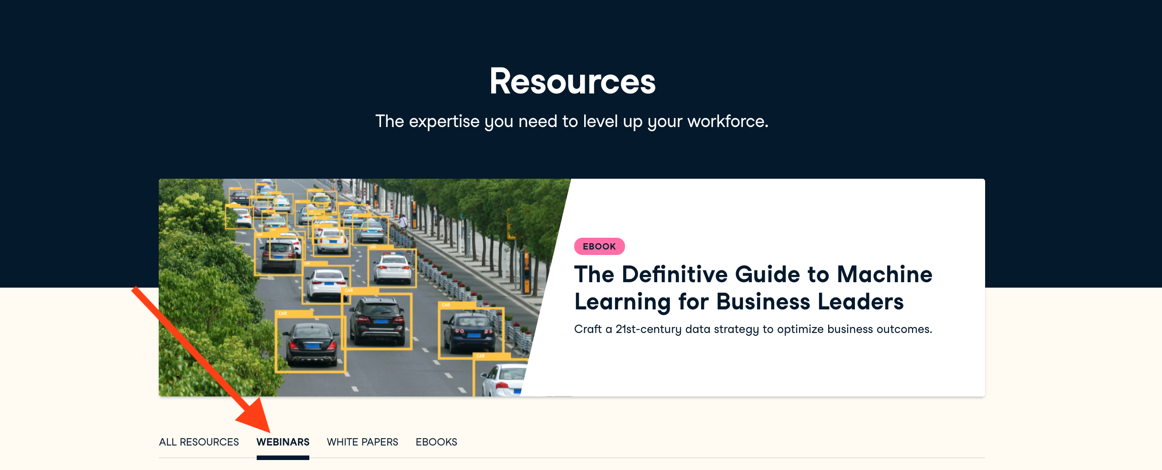
Task: Open The Definitive Guide to Machine Learning title
Action: click(753, 288)
